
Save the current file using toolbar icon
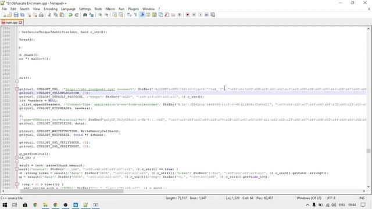[x=16, y=15]
